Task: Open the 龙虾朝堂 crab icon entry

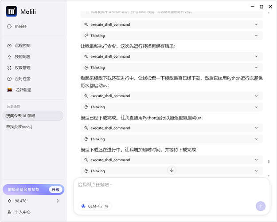Action: (10, 90)
